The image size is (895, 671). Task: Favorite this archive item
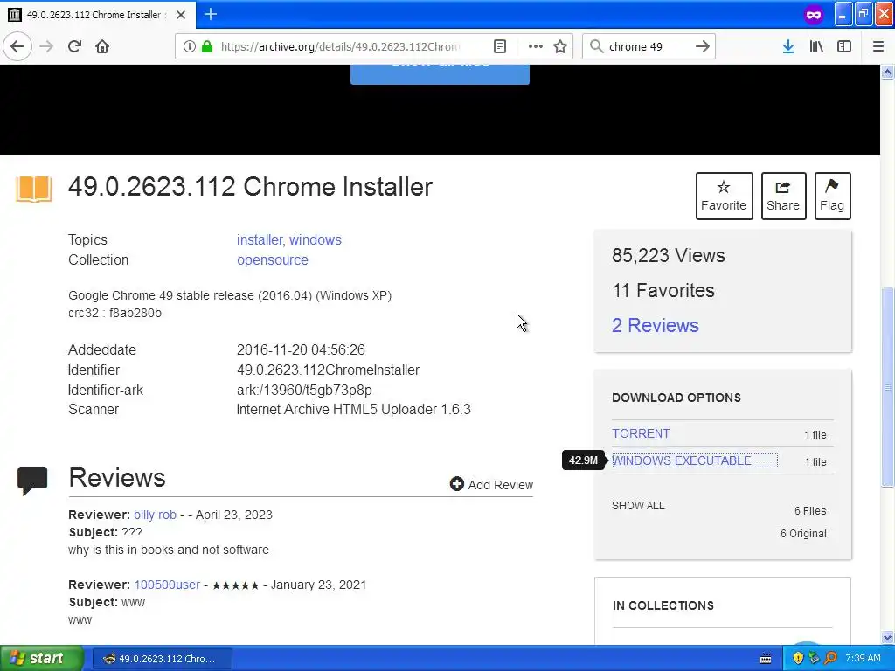pyautogui.click(x=724, y=196)
